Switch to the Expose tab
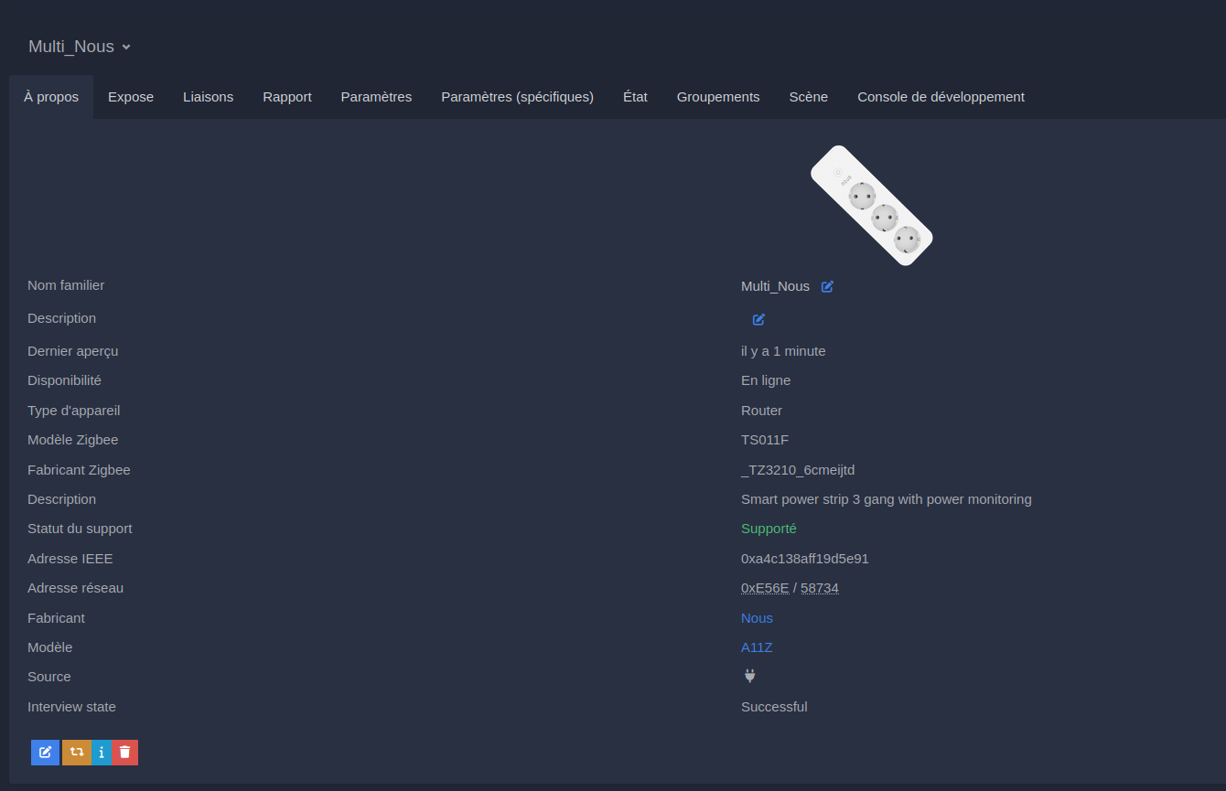The image size is (1226, 791). [131, 97]
